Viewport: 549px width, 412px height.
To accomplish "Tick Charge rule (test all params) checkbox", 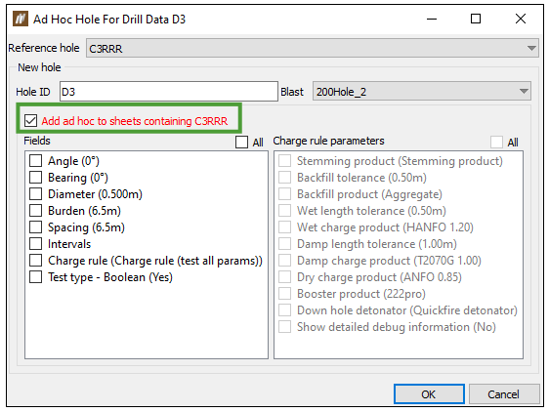I will 36,261.
